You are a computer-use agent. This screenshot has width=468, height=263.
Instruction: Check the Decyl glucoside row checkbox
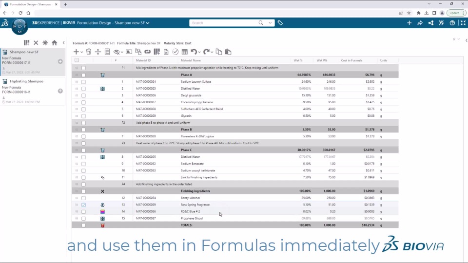[x=83, y=95]
